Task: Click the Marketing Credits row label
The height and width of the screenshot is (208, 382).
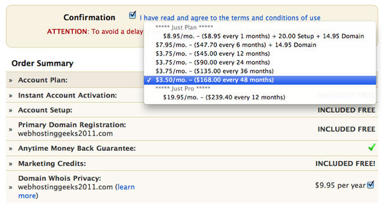Action: (x=52, y=164)
